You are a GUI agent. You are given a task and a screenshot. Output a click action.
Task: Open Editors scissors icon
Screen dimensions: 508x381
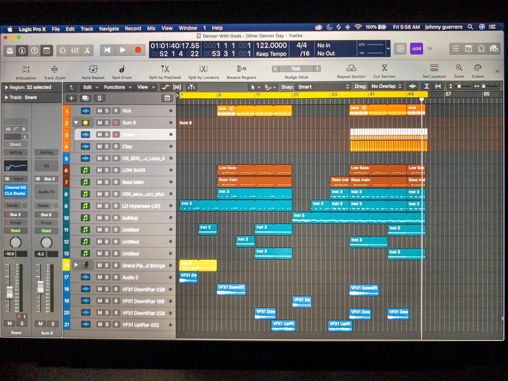click(x=87, y=50)
